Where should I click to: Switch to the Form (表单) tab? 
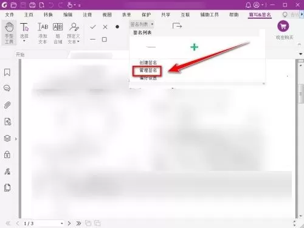(x=126, y=15)
